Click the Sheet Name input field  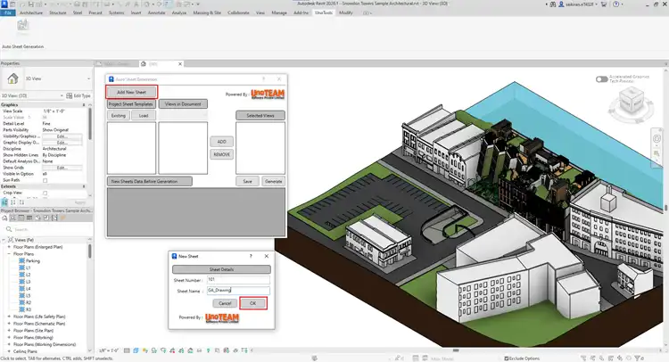[x=238, y=291]
